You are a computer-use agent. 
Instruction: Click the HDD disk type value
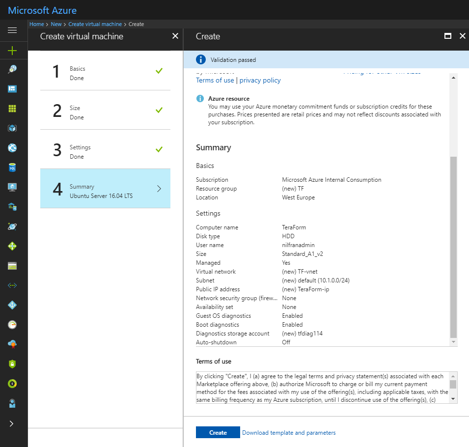pos(288,236)
